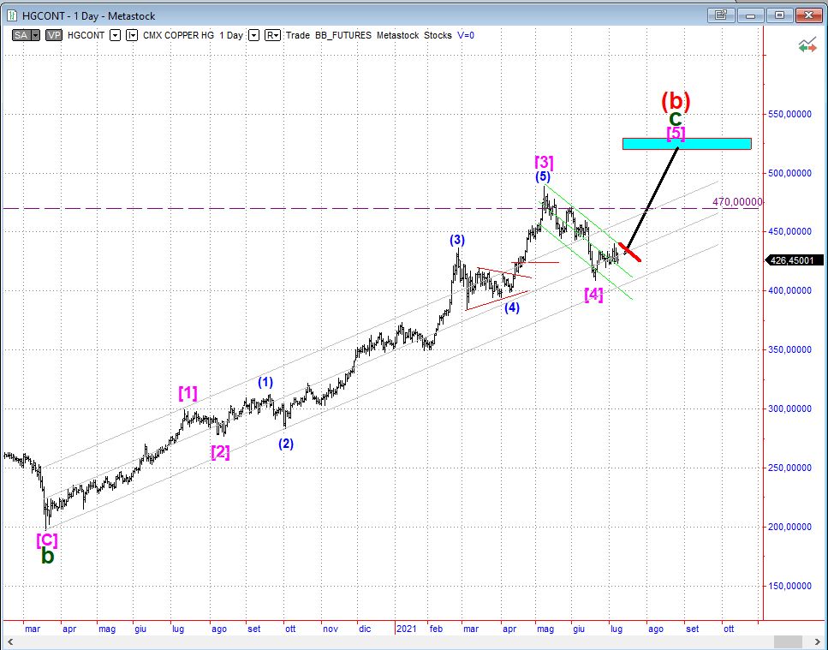Select the blue (2) wave label

click(x=286, y=444)
